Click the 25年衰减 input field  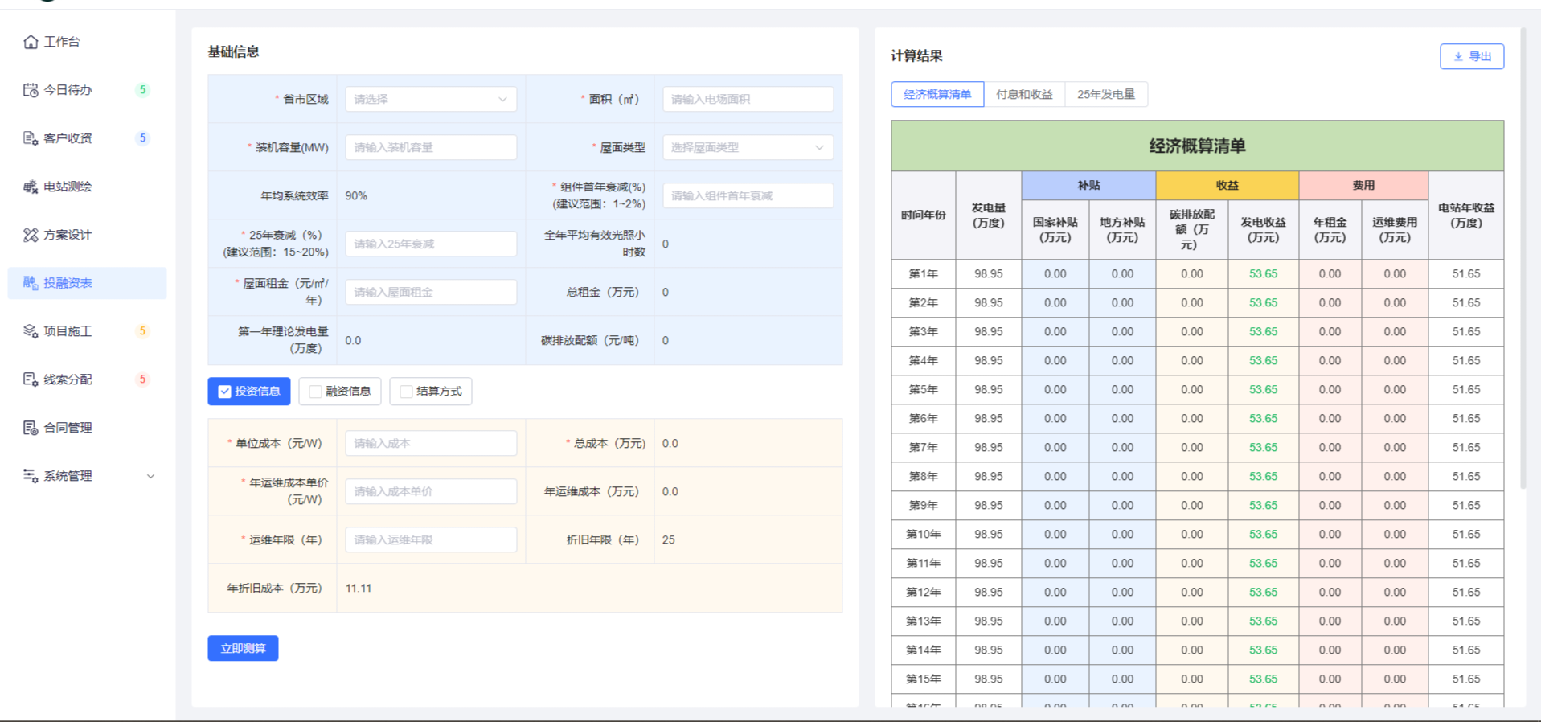(x=431, y=244)
